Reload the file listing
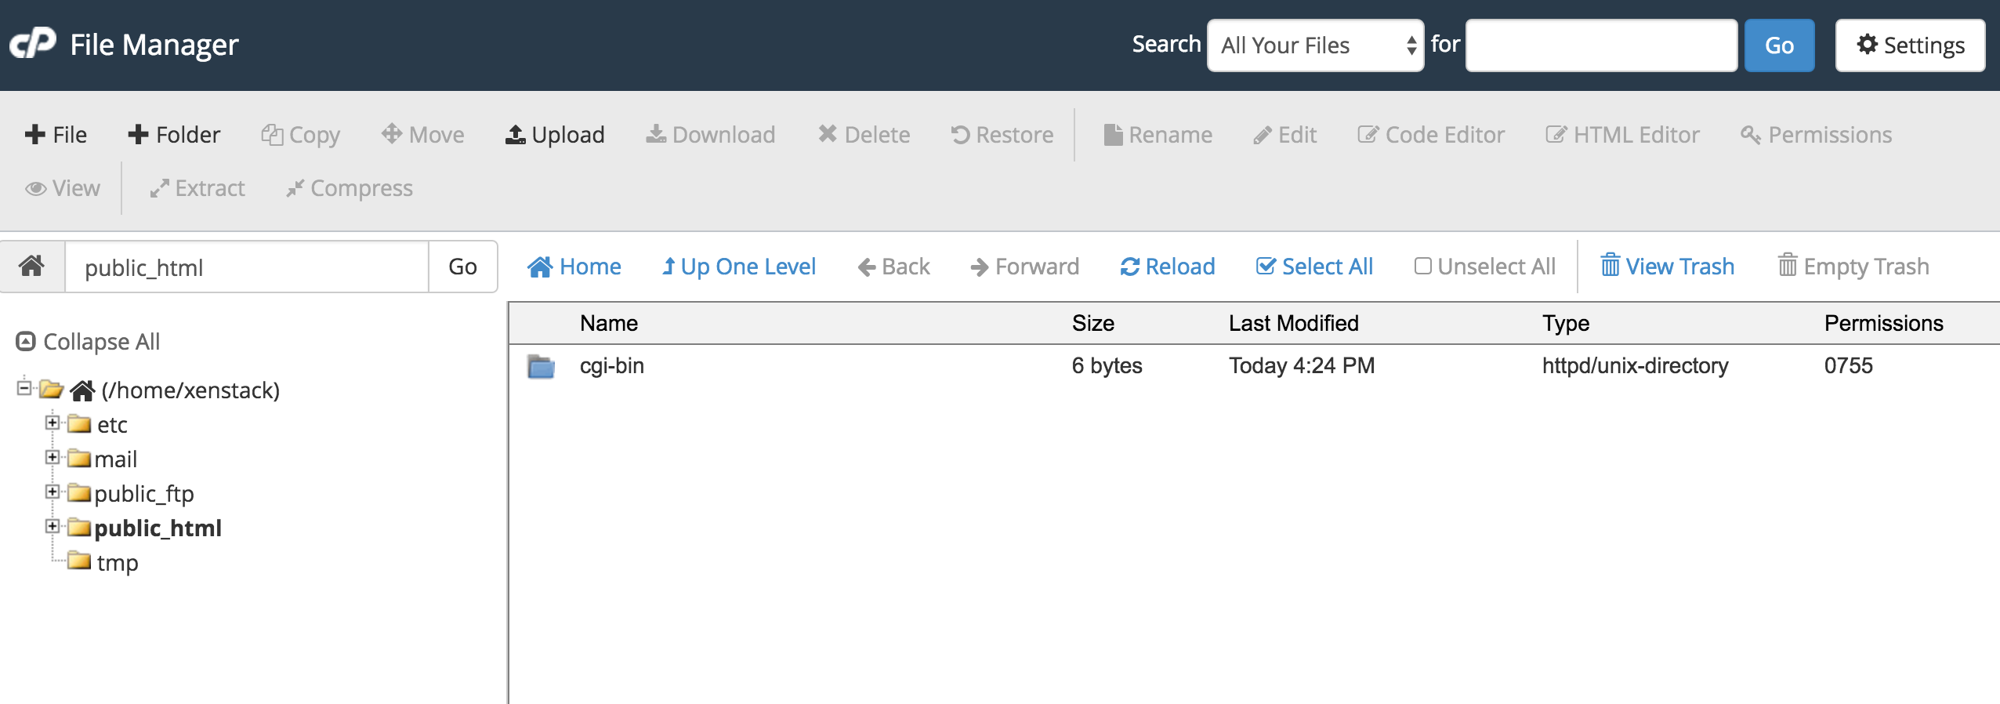Screen dimensions: 2000x704 click(x=1167, y=267)
